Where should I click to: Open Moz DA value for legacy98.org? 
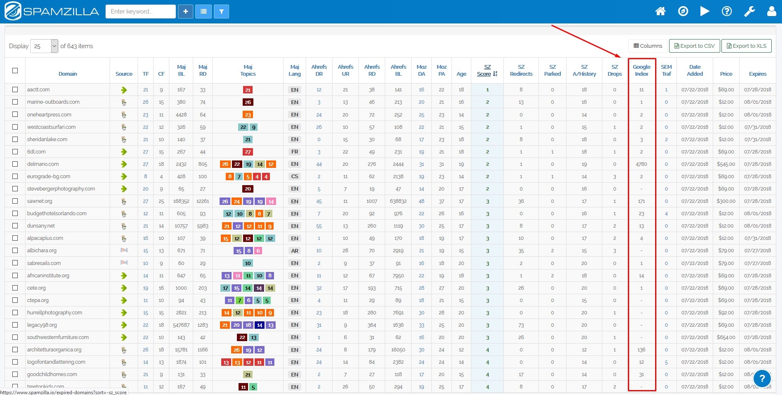click(x=421, y=325)
